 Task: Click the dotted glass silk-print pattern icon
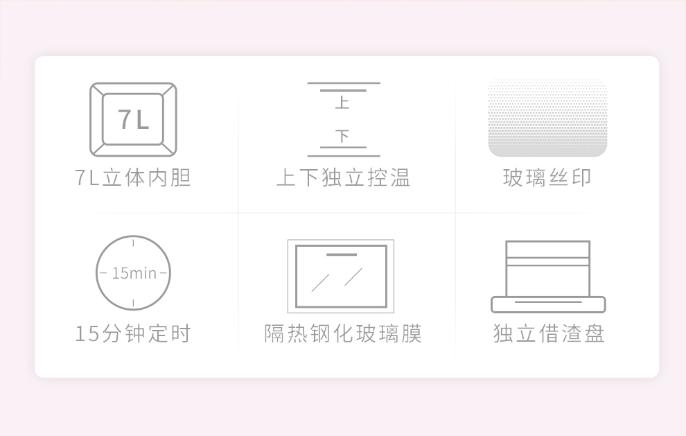[547, 118]
